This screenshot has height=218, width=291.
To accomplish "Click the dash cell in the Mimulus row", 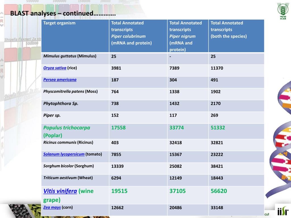I will tap(170, 56).
